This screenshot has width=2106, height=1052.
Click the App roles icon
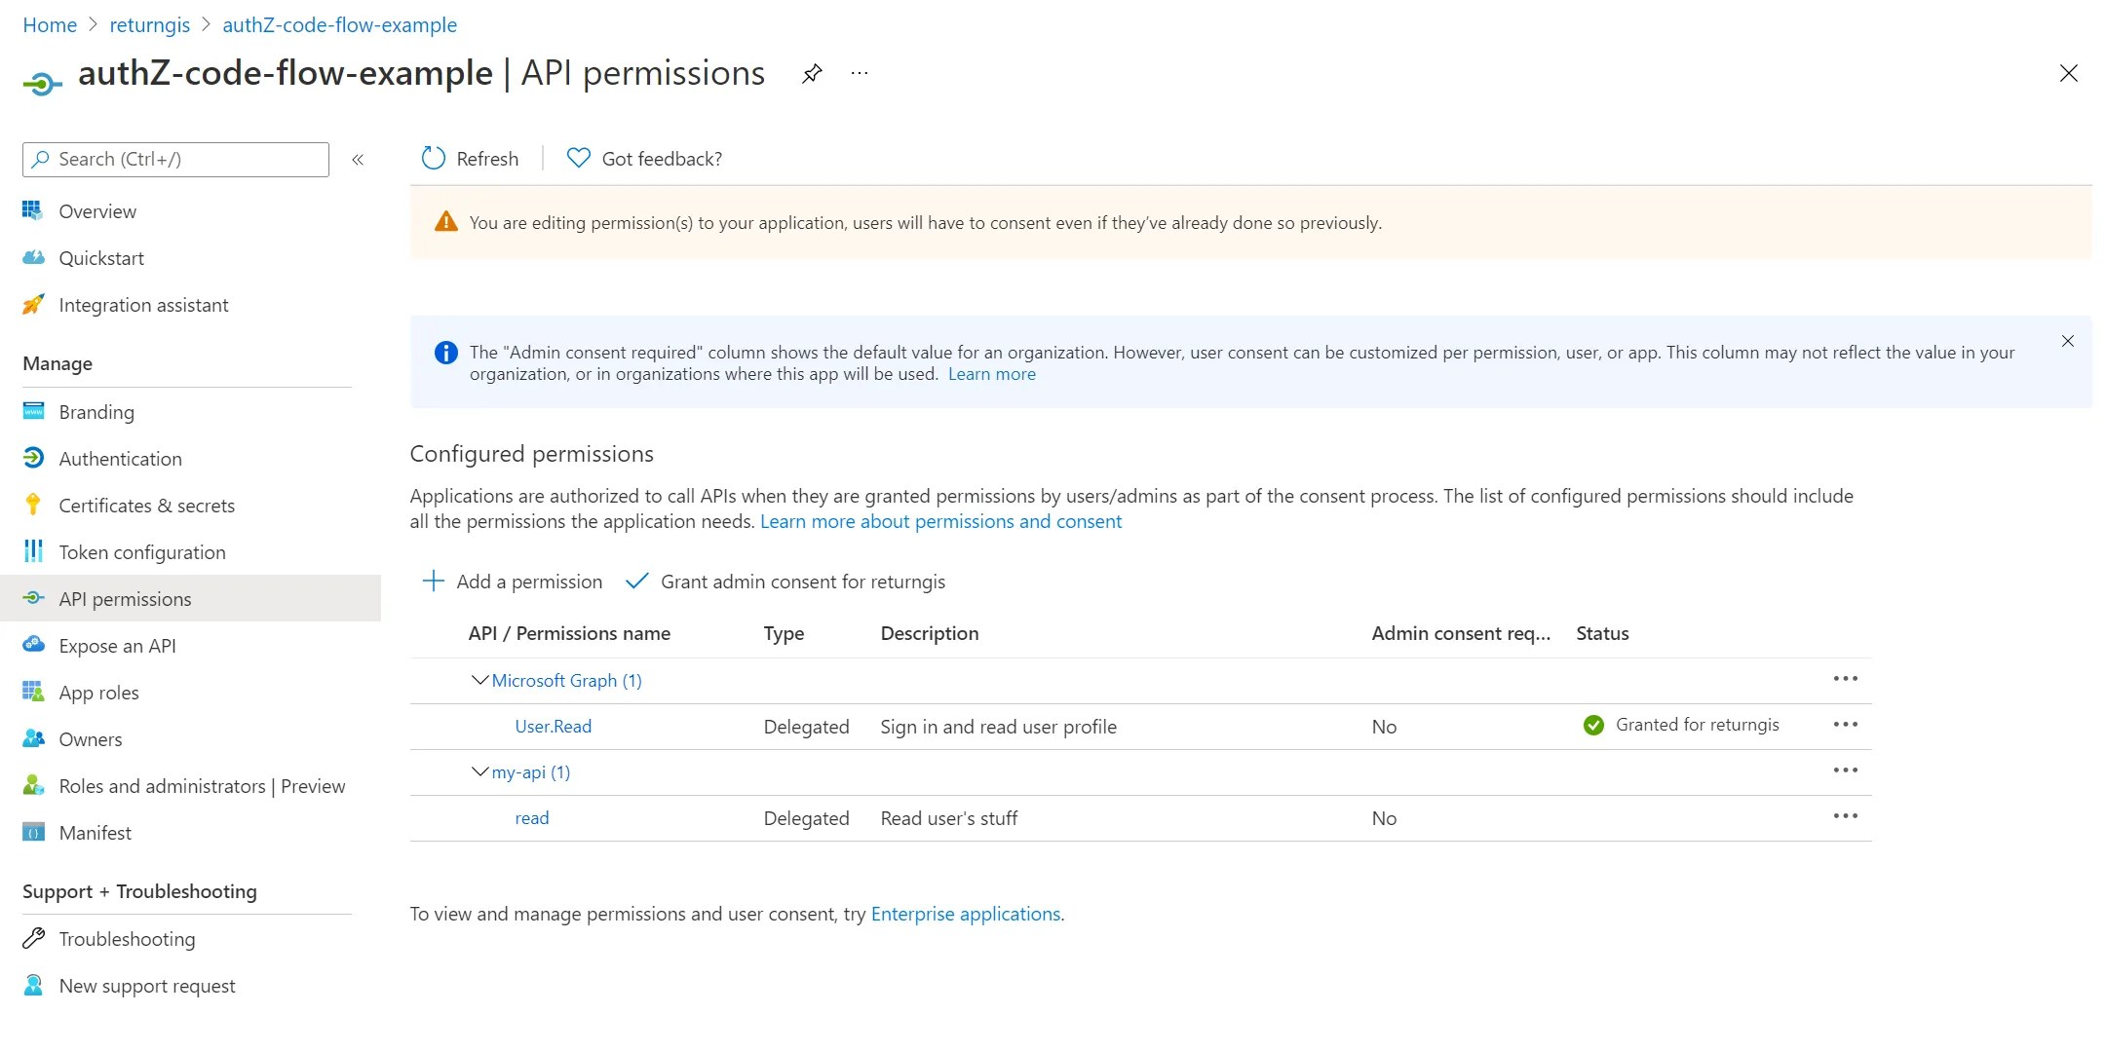[33, 692]
